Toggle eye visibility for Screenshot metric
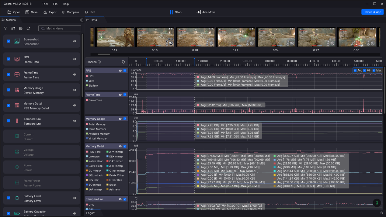This screenshot has width=386, height=217. [x=75, y=41]
